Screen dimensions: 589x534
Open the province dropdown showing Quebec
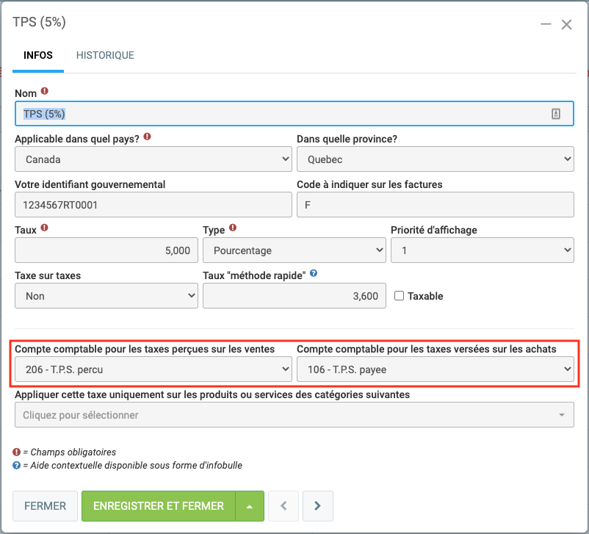coord(435,159)
